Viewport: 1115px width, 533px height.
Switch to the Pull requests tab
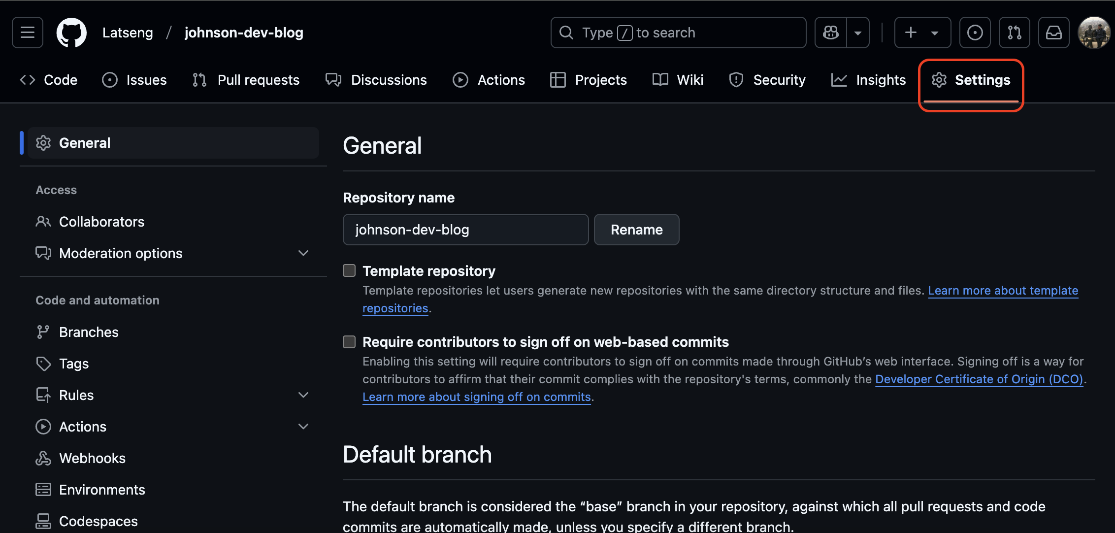pos(246,80)
